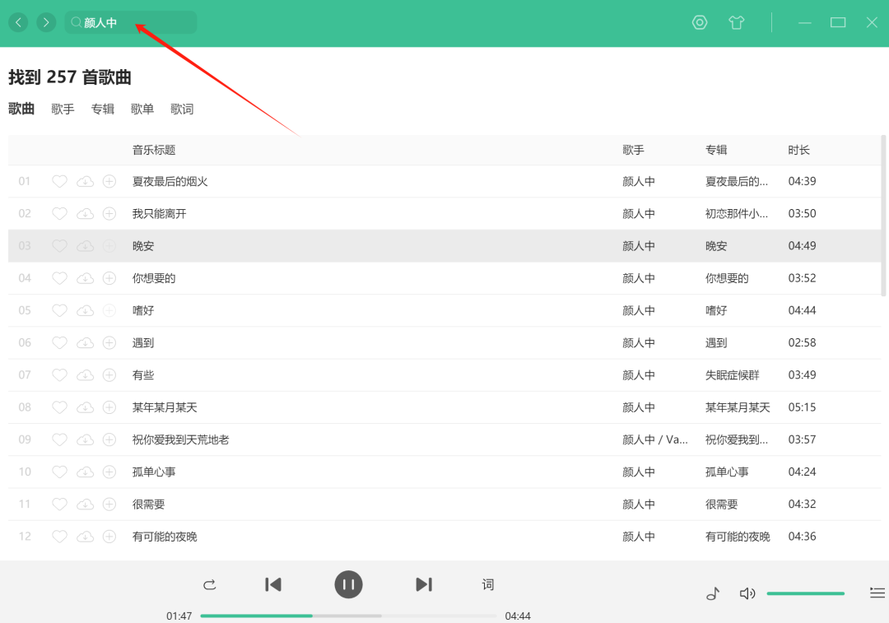Like the song 夏夜最后的烟火
The height and width of the screenshot is (623, 889).
coord(59,181)
